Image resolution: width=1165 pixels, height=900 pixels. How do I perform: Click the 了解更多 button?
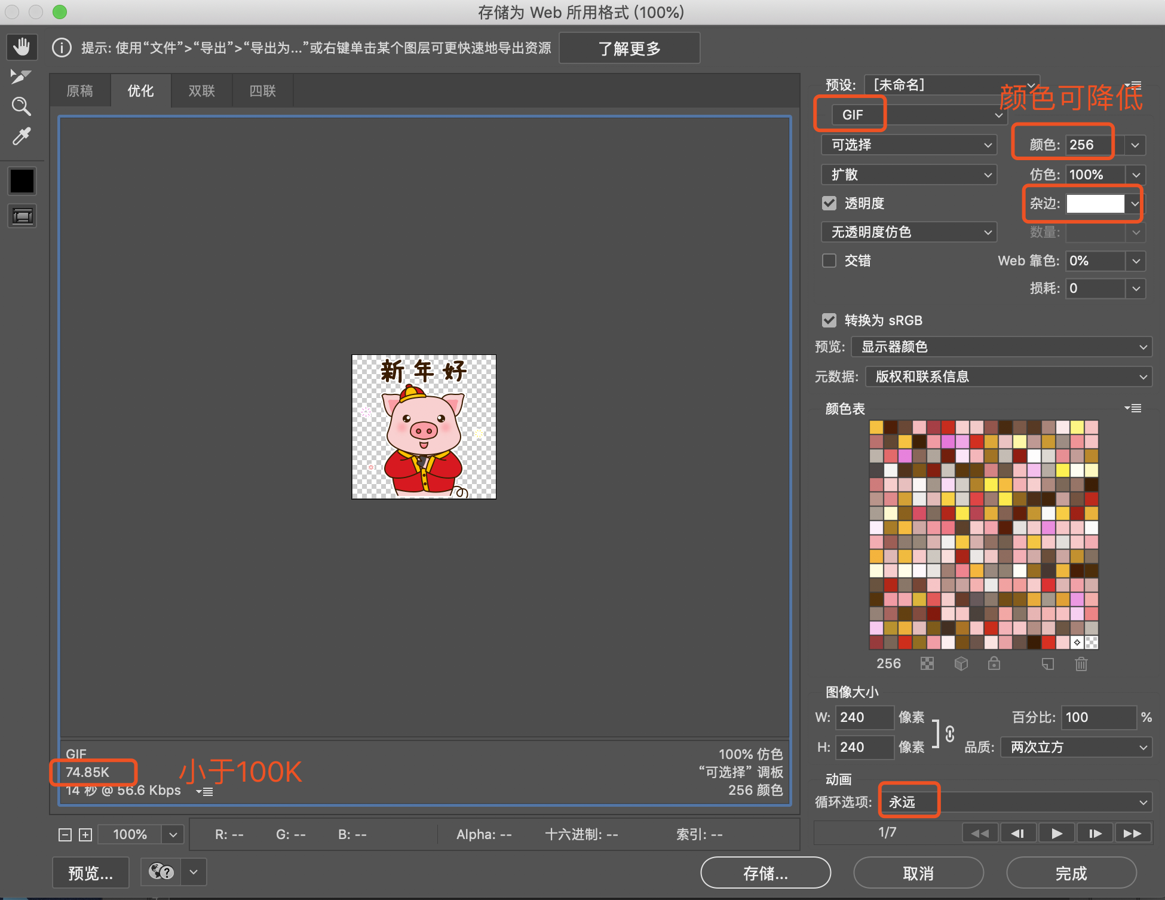[629, 48]
